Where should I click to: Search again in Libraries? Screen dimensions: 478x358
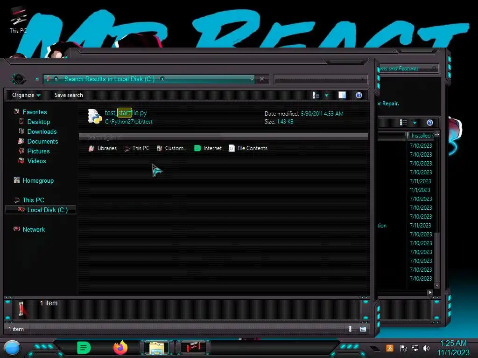[x=102, y=148]
